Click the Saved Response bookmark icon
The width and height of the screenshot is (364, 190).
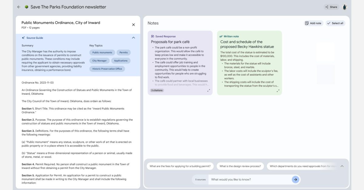pyautogui.click(x=153, y=36)
